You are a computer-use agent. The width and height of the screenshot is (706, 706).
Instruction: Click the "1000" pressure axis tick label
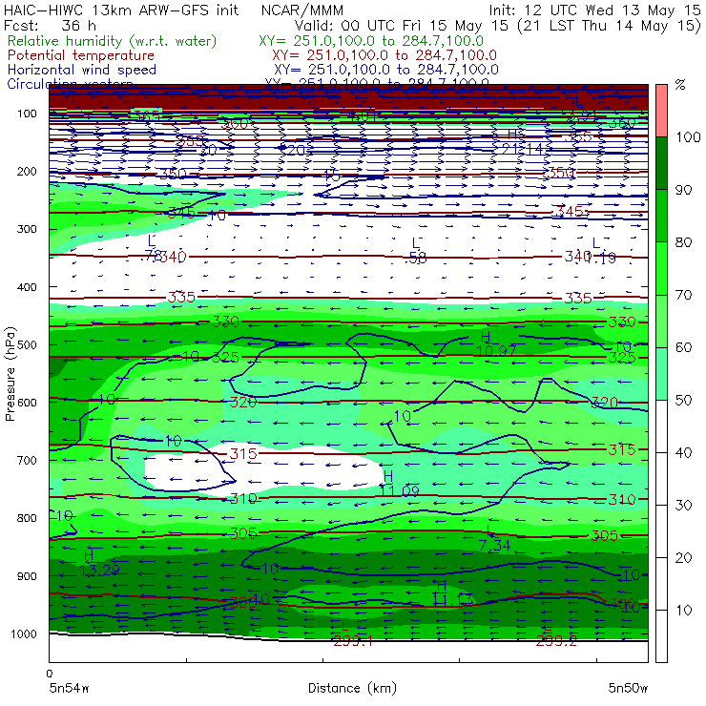point(24,633)
